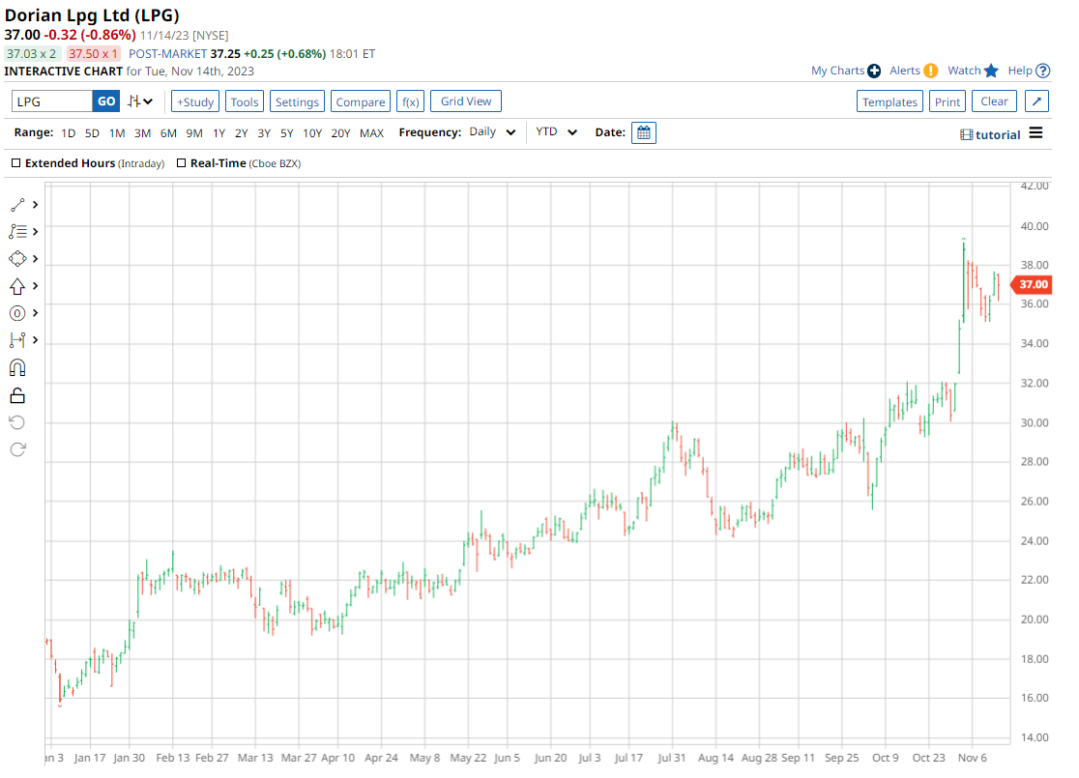Open the Tools button
1079x778 pixels.
tap(245, 101)
